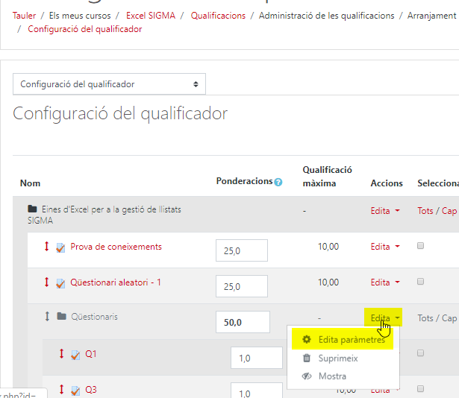Click the Qüestionaris weight field showing 50,0
Image resolution: width=459 pixels, height=398 pixels.
[x=242, y=322]
